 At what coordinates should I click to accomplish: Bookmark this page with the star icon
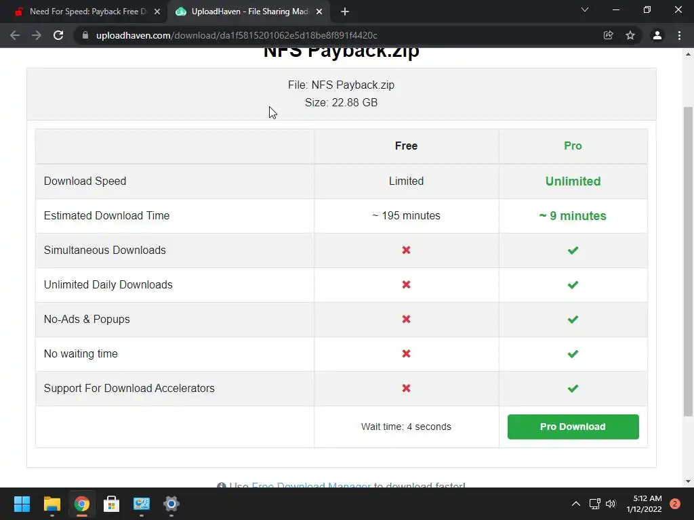(630, 35)
